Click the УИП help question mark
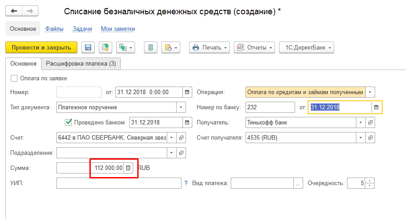This screenshot has height=219, width=406. tap(186, 183)
